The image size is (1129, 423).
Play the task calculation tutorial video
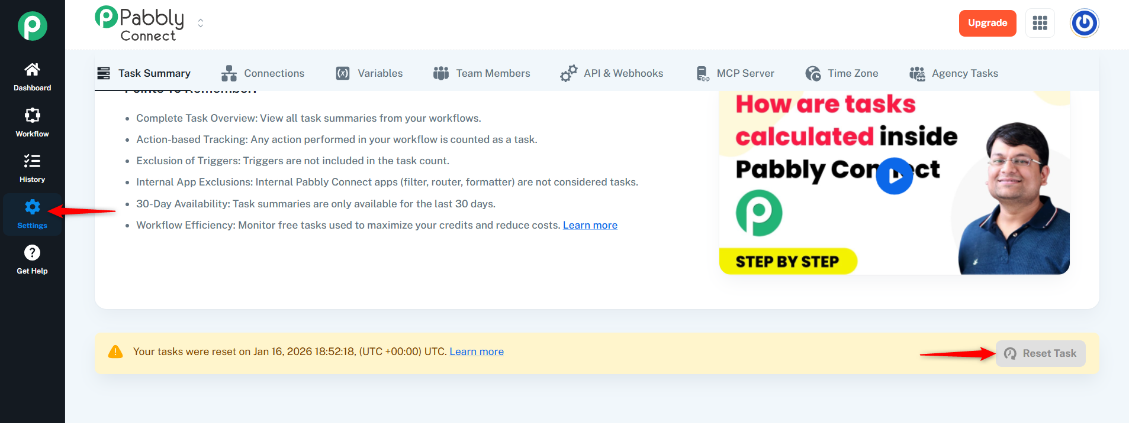[x=894, y=176]
